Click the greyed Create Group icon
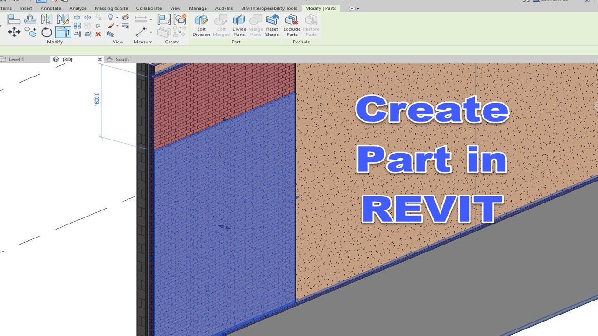 (164, 32)
